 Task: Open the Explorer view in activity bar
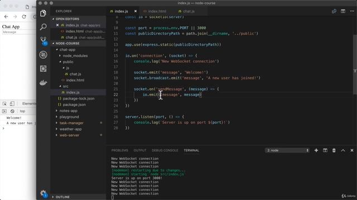[43, 13]
